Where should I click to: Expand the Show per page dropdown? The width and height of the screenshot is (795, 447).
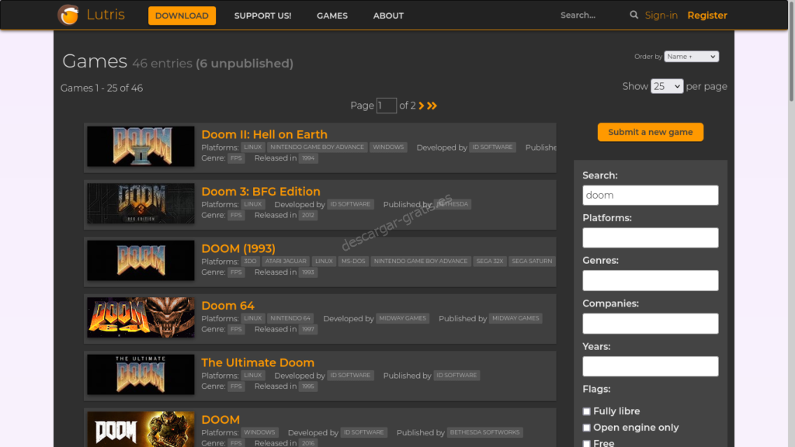click(x=667, y=87)
